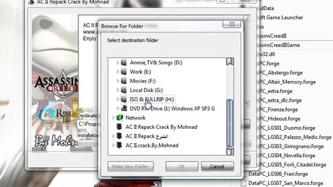Viewport: 333px width, 187px height.
Task: Select ISO & FULLRIP (H:) in folder tree
Action: (152, 99)
